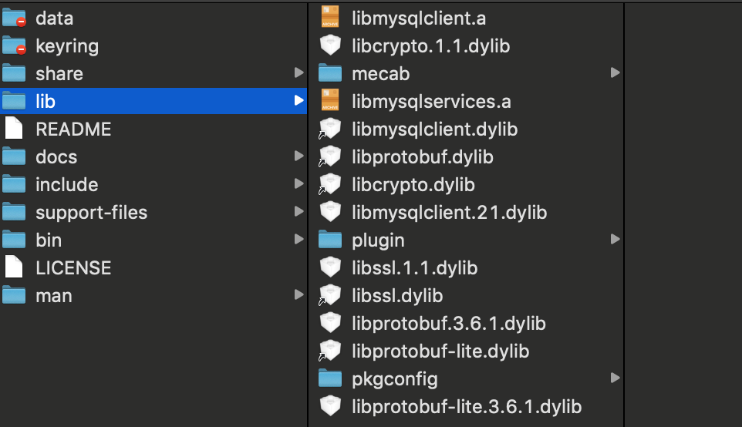This screenshot has height=427, width=742.
Task: Select the 'share' row label
Action: click(x=59, y=74)
